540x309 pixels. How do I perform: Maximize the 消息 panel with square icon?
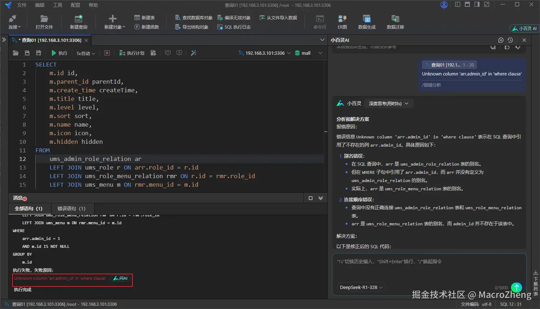point(310,198)
